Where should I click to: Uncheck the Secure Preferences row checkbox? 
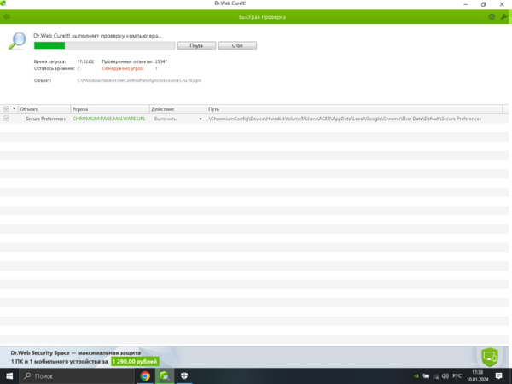tap(6, 119)
